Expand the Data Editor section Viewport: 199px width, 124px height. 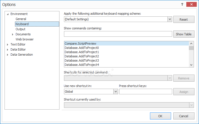tap(8, 50)
